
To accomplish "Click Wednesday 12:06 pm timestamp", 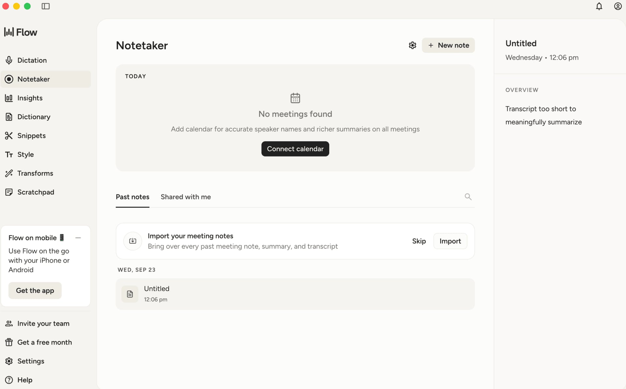I will click(542, 58).
